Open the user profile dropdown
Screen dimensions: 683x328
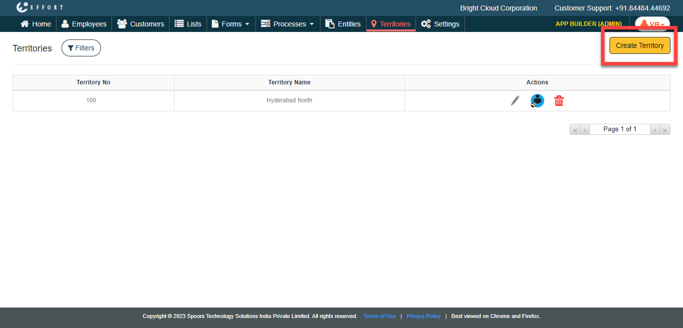(652, 24)
